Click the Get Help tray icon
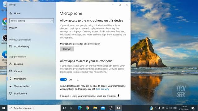This screenshot has width=198, height=111. [151, 108]
